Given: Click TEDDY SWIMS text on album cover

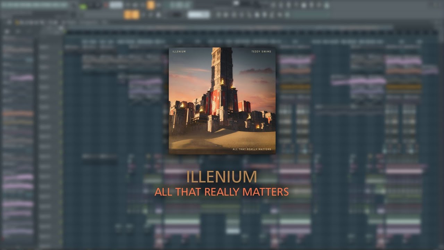Looking at the screenshot, I should coord(261,52).
